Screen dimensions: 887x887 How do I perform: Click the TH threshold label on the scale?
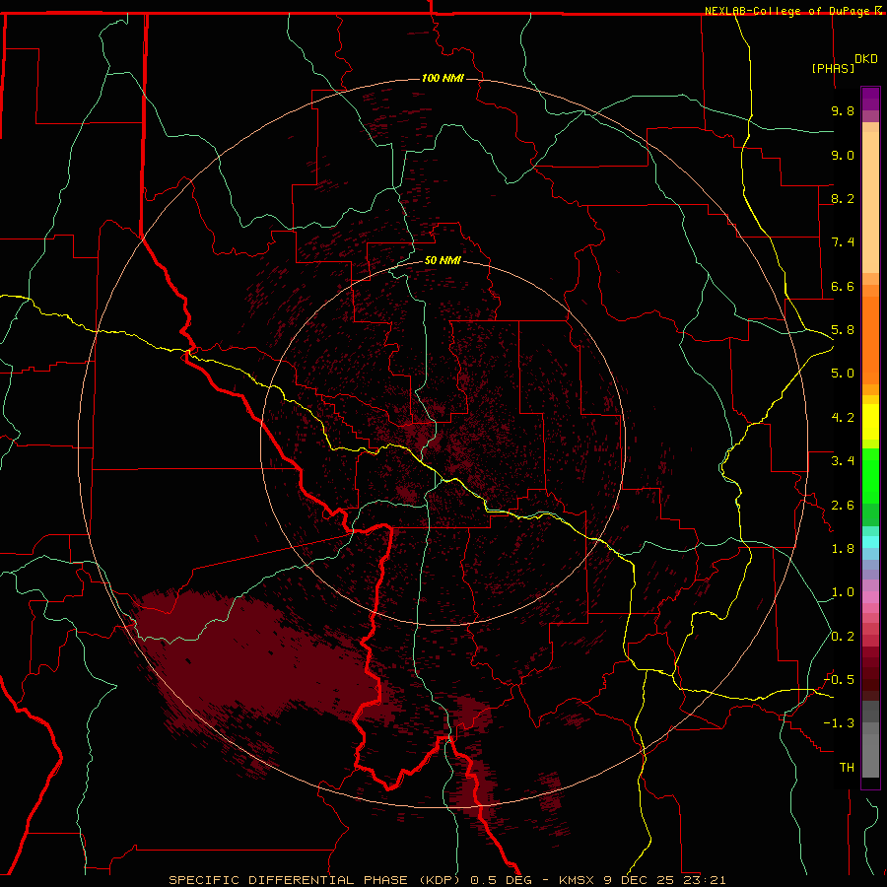(847, 768)
